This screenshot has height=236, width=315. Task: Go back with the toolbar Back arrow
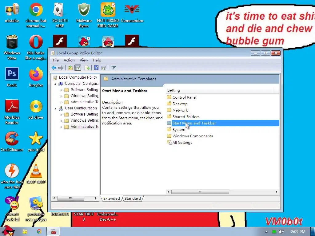pyautogui.click(x=54, y=68)
